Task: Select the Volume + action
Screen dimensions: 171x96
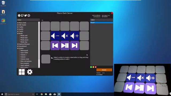Action: coord(24,55)
